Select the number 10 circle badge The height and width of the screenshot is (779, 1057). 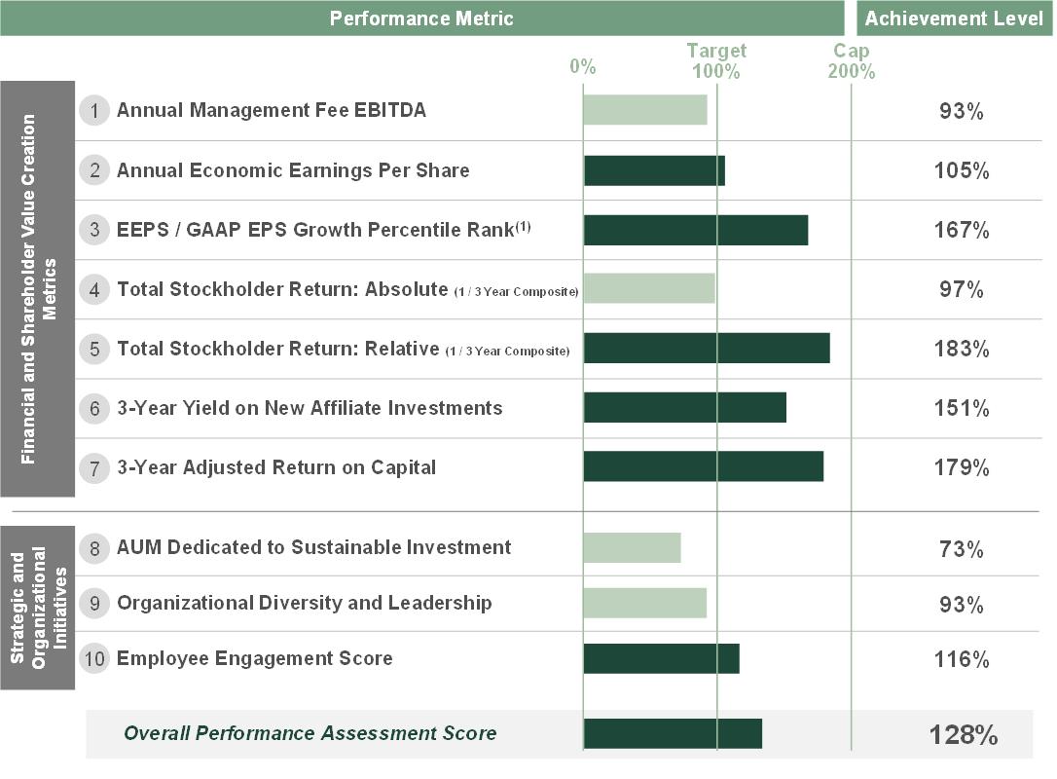click(94, 659)
